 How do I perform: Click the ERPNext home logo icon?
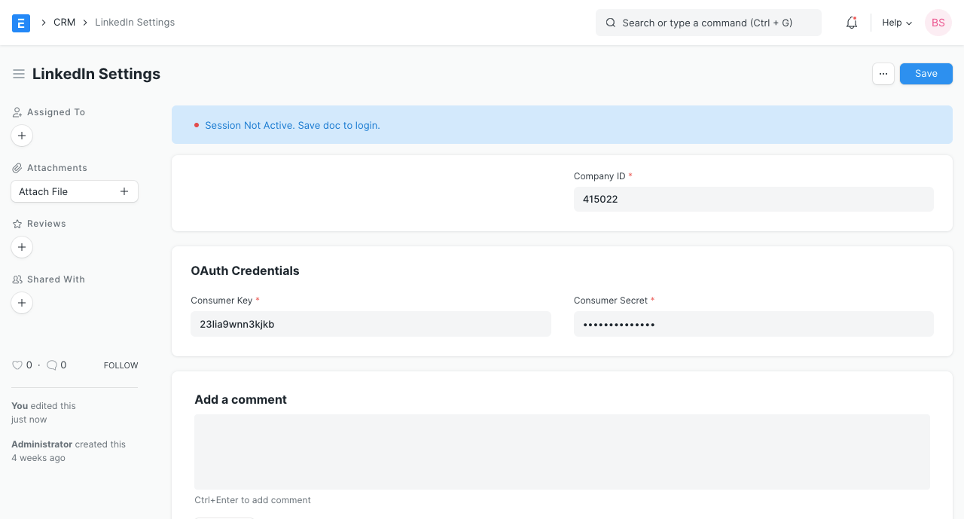[21, 23]
